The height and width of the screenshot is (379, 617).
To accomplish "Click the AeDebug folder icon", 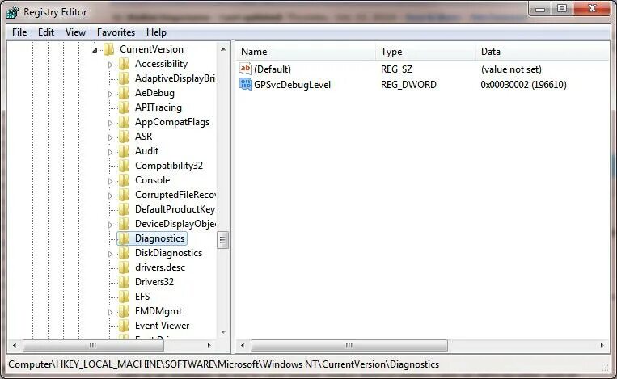I will 124,93.
